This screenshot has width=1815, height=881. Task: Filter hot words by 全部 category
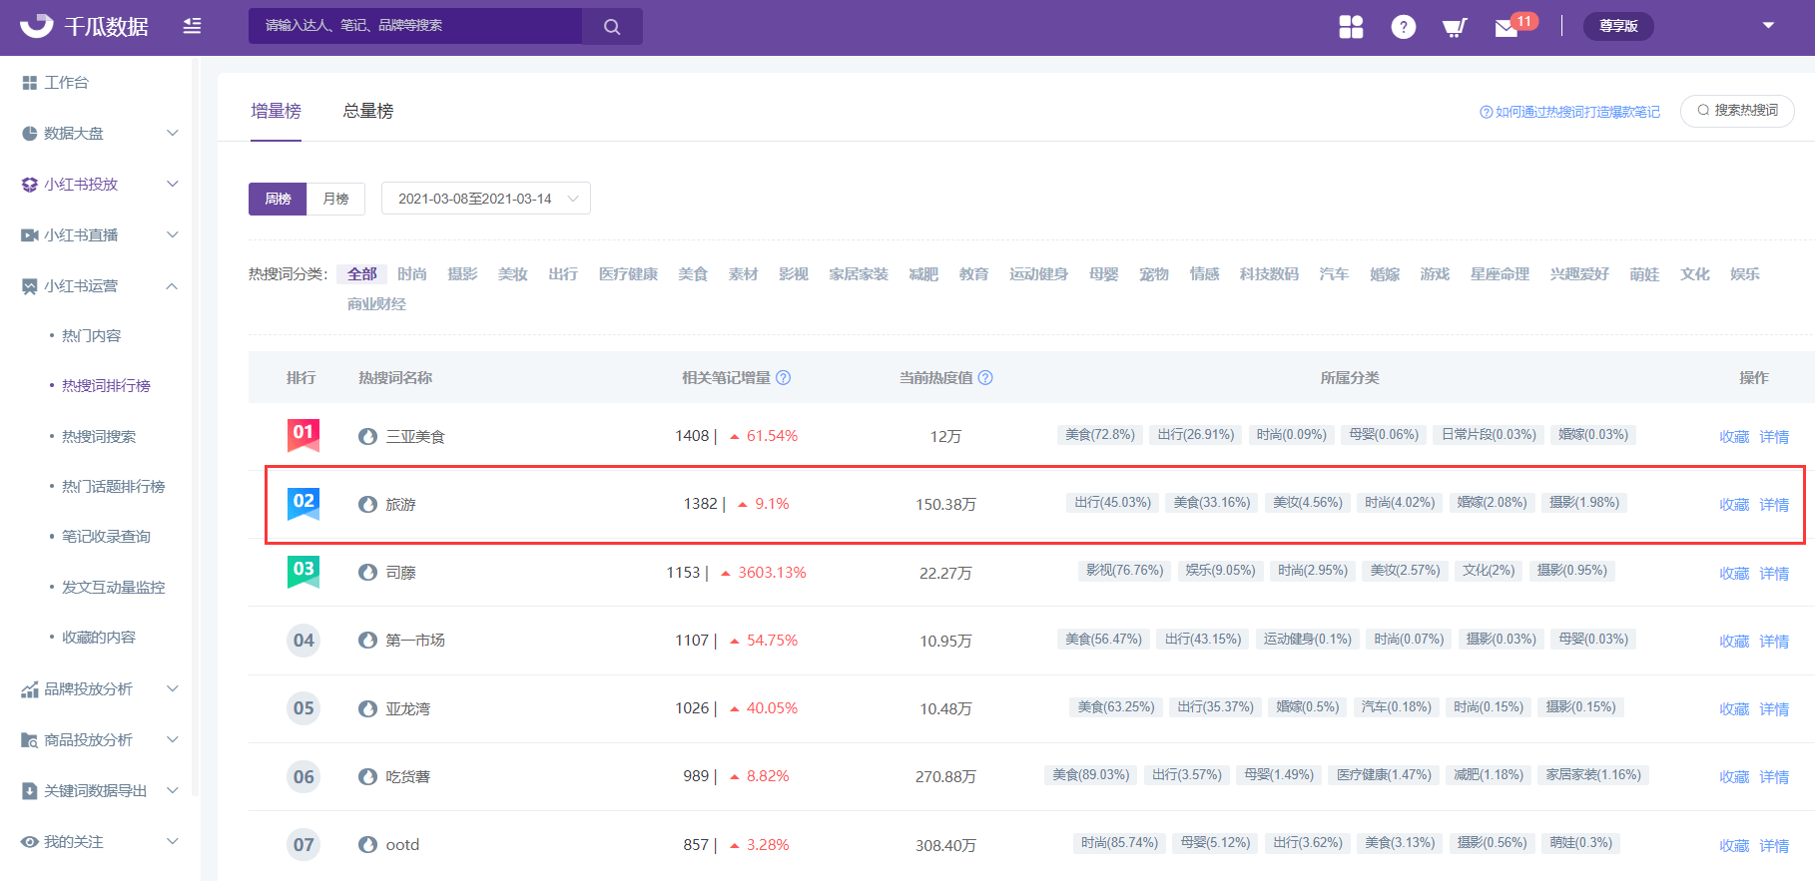click(362, 273)
